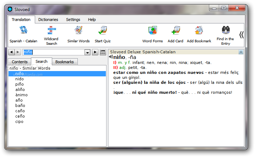Click translation 'infant; nen, nena; nin, nina'
This screenshot has height=157, width=255.
coord(160,63)
